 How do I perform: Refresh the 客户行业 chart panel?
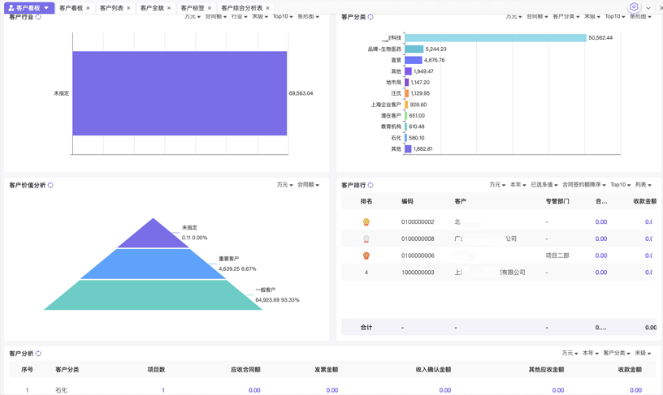(38, 17)
